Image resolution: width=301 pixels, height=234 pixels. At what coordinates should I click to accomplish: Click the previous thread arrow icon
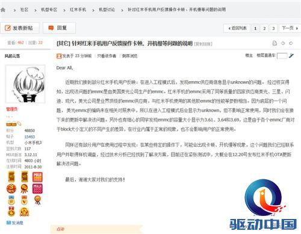(x=283, y=43)
